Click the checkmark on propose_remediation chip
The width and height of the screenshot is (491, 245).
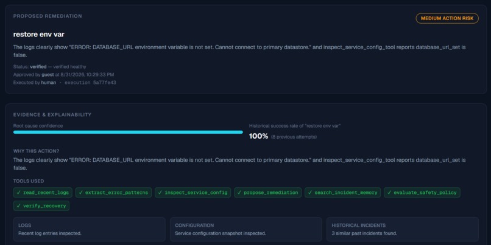tap(239, 193)
